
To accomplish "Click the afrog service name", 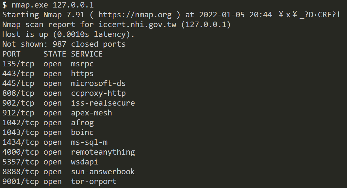I will (82, 123).
